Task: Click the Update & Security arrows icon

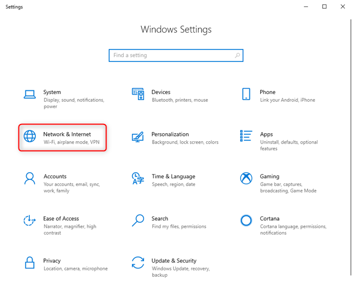Action: [x=138, y=263]
